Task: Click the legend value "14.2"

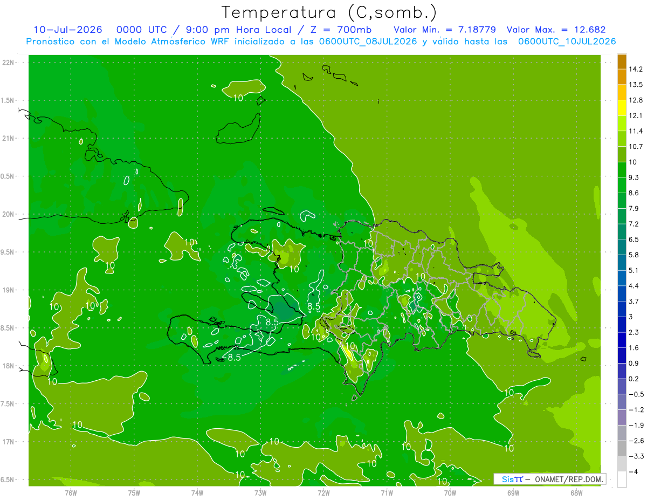Action: click(x=636, y=69)
